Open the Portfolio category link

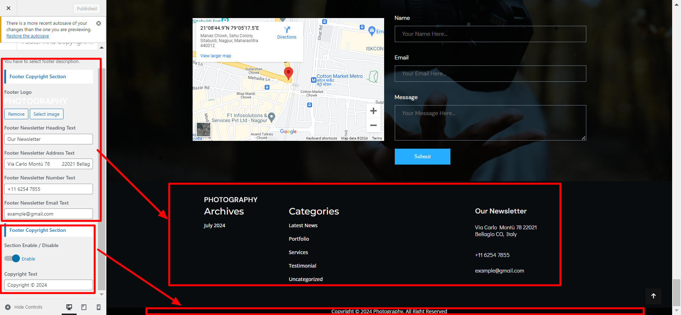coord(299,239)
